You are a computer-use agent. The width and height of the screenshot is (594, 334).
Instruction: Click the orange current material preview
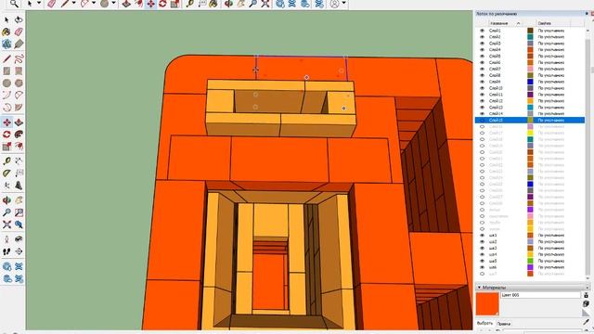[487, 303]
